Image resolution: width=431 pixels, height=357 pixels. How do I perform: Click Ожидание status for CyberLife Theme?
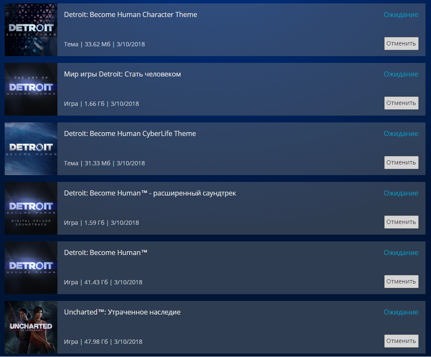pyautogui.click(x=401, y=133)
